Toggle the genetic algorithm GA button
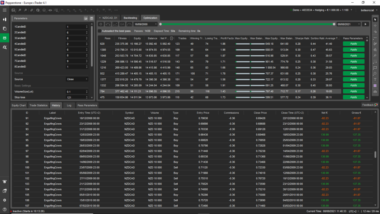The image size is (380, 214). (122, 24)
